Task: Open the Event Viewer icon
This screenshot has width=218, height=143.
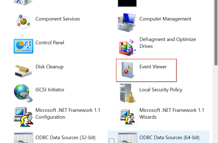Action: coord(127,70)
